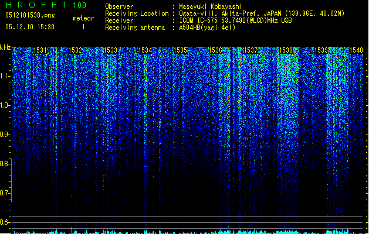Click observer name Masayuki Kobayashi

point(211,6)
